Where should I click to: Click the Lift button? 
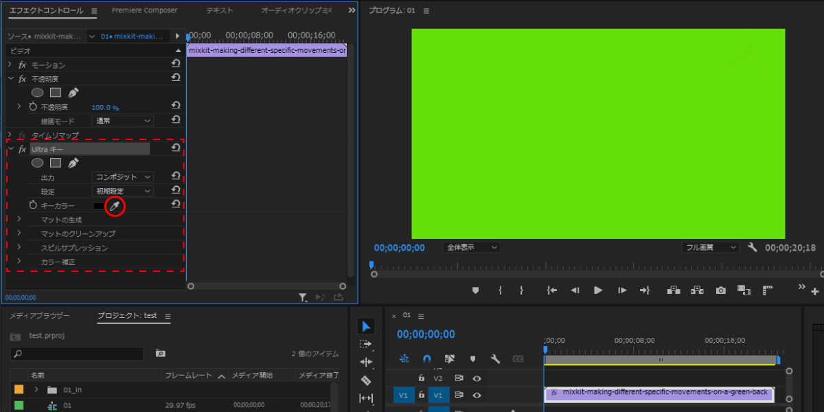674,290
